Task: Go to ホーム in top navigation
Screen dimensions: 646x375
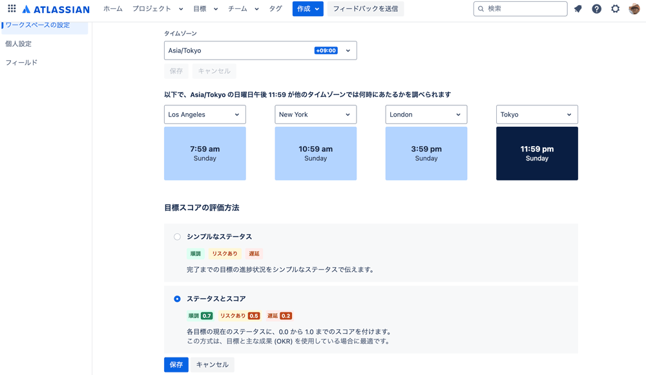Action: [x=113, y=8]
